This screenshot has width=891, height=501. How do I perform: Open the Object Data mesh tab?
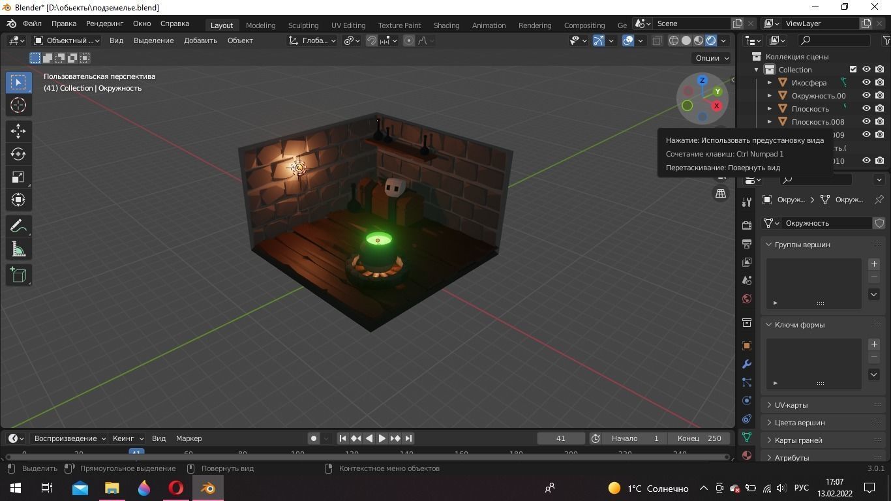point(747,437)
